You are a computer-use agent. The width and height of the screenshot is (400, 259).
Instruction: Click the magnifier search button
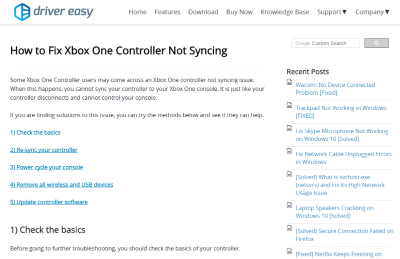click(x=376, y=43)
